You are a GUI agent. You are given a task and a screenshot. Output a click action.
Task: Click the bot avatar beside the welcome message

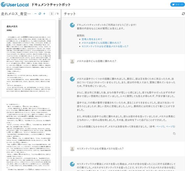[72, 25]
